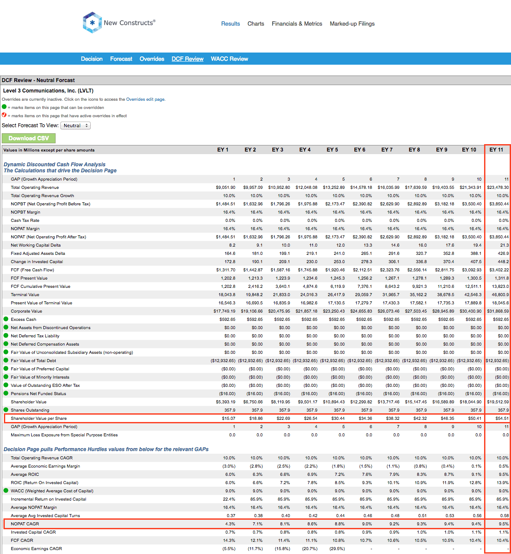Switch to the Forecast tab
Screen dimensions: 511x554
coord(121,59)
